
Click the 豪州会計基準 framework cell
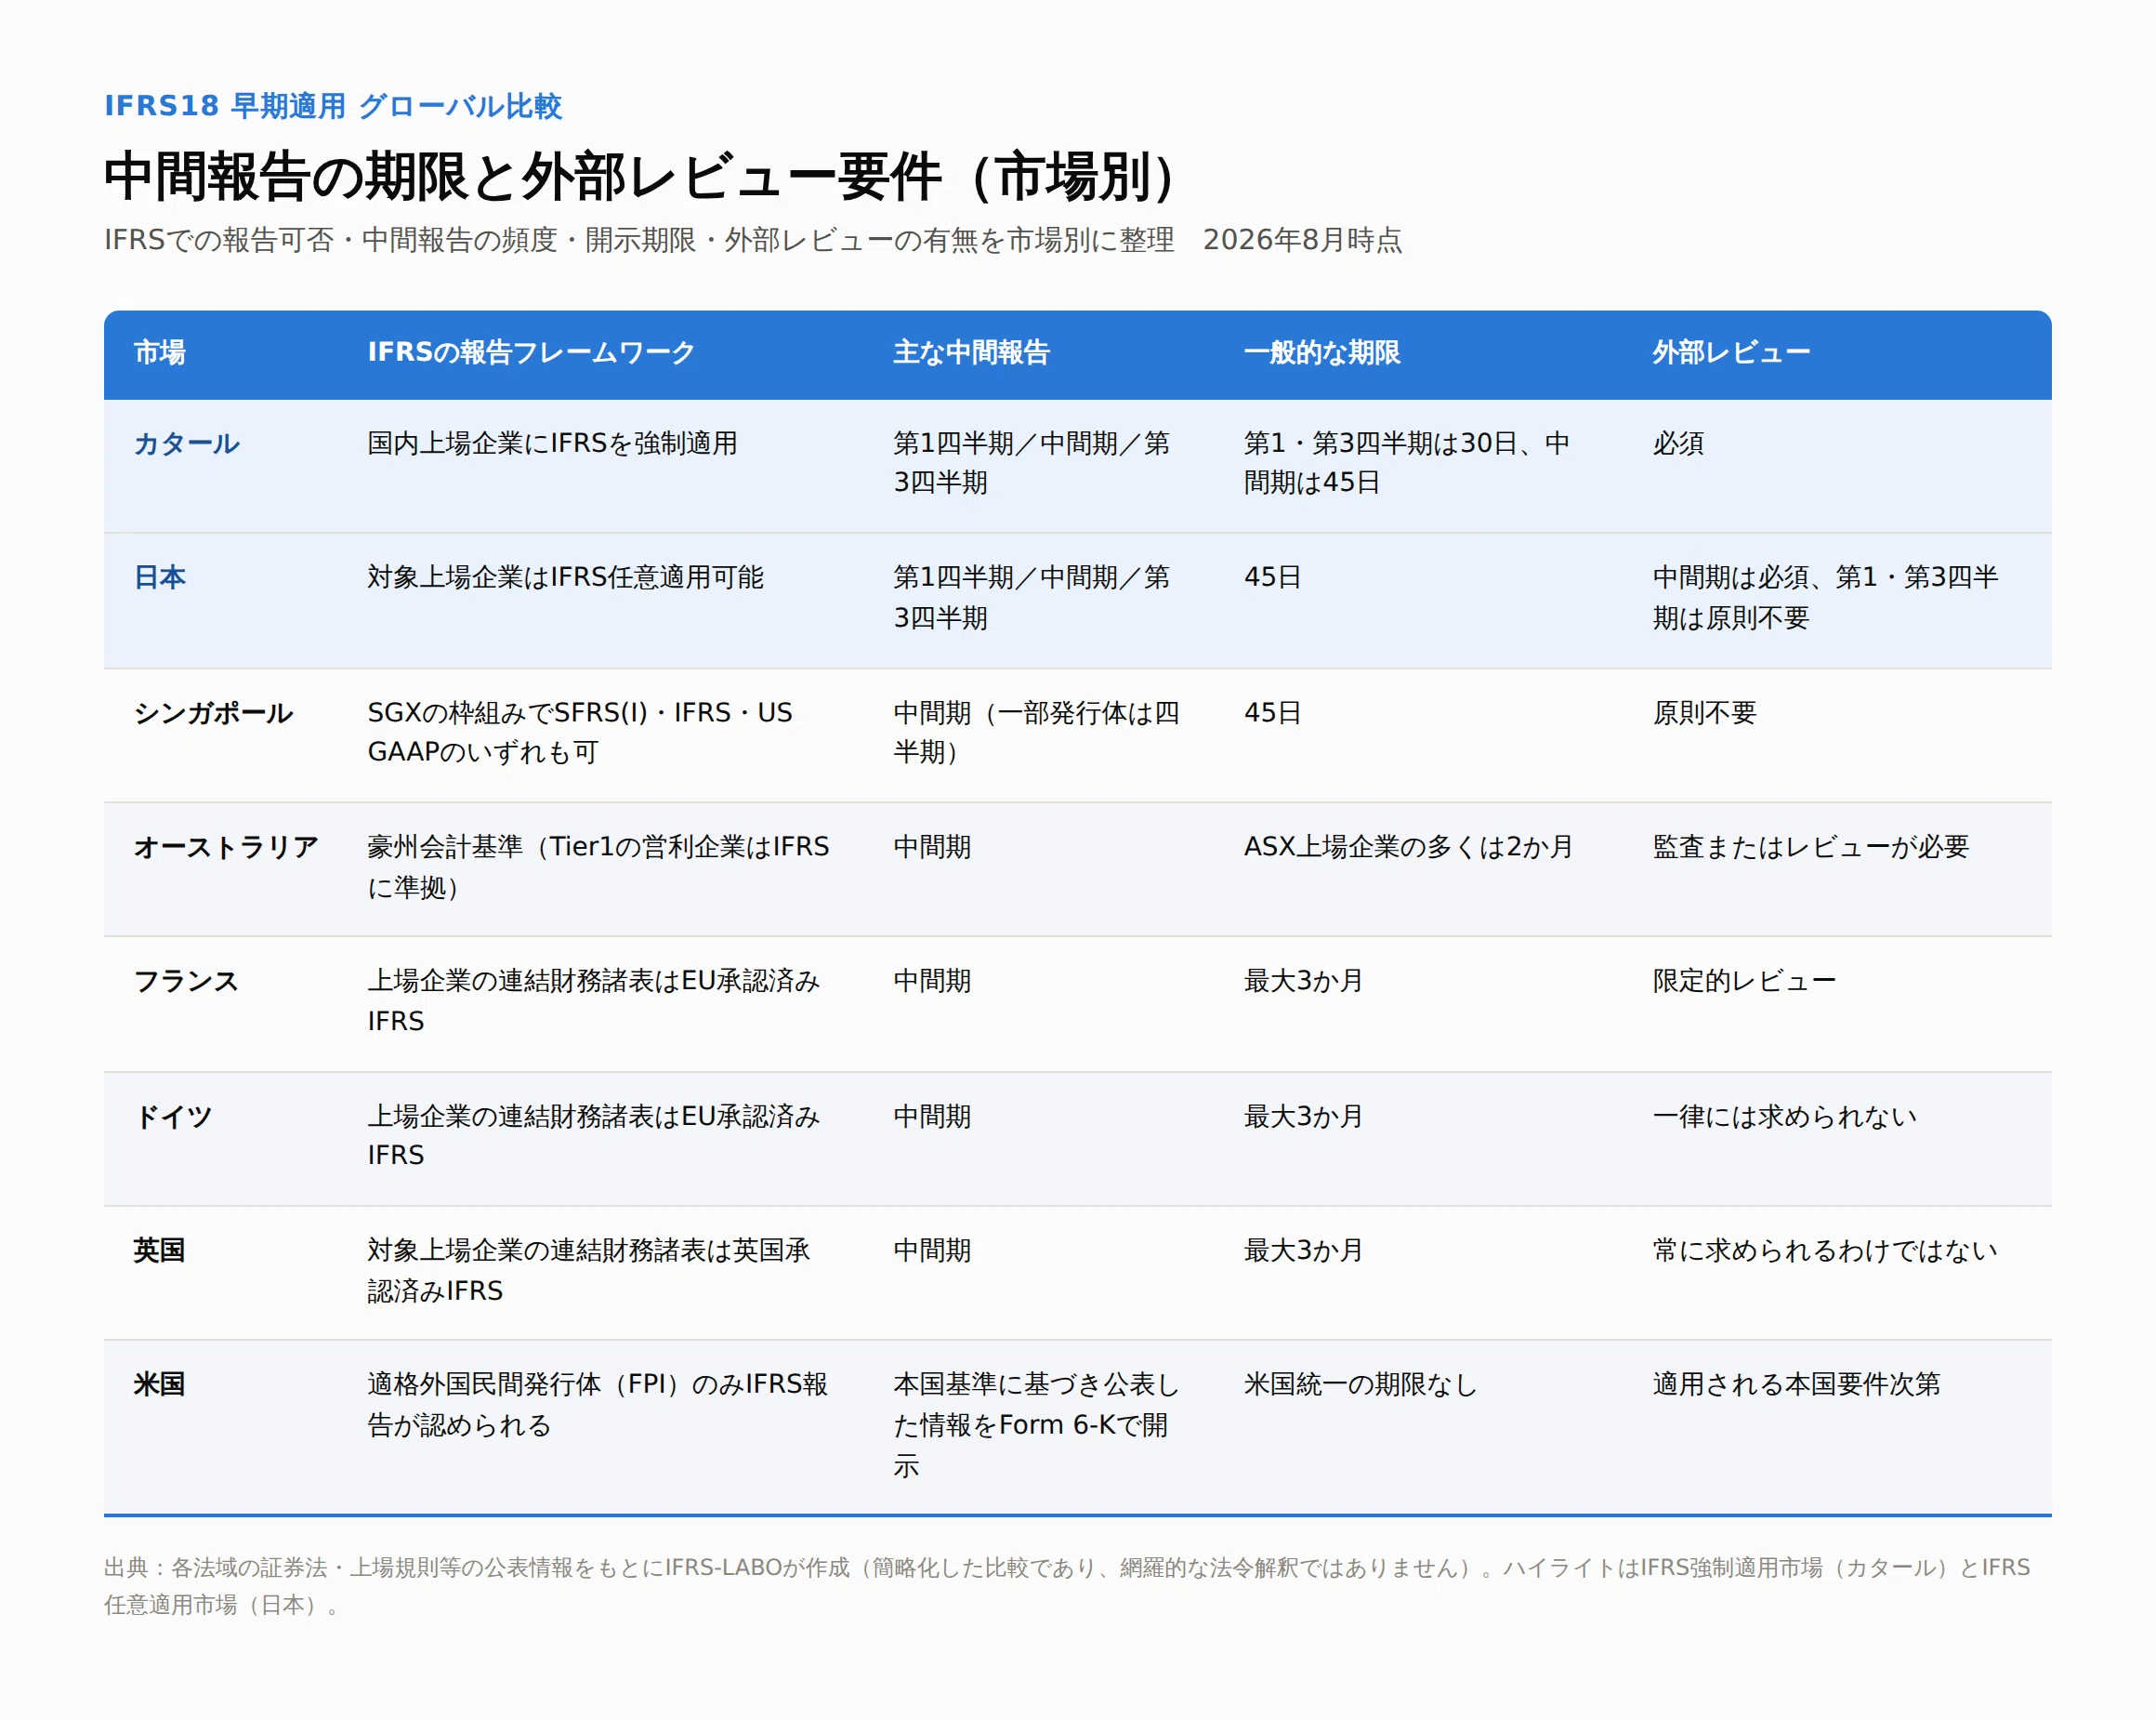click(x=598, y=867)
